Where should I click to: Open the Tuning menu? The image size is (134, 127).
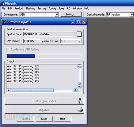(x=52, y=8)
